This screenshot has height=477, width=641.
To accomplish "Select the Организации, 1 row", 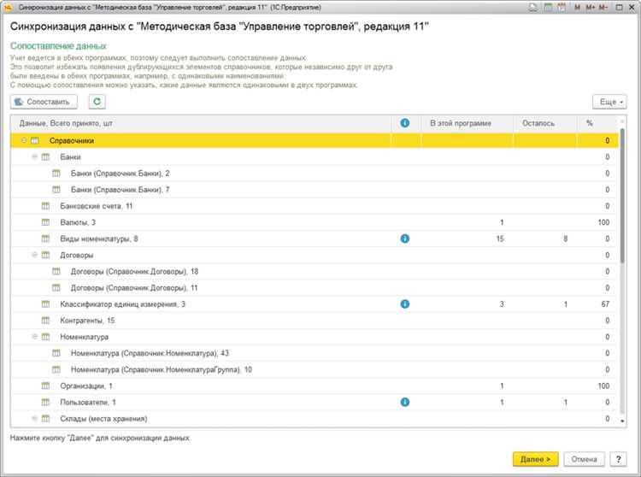I will pyautogui.click(x=315, y=386).
